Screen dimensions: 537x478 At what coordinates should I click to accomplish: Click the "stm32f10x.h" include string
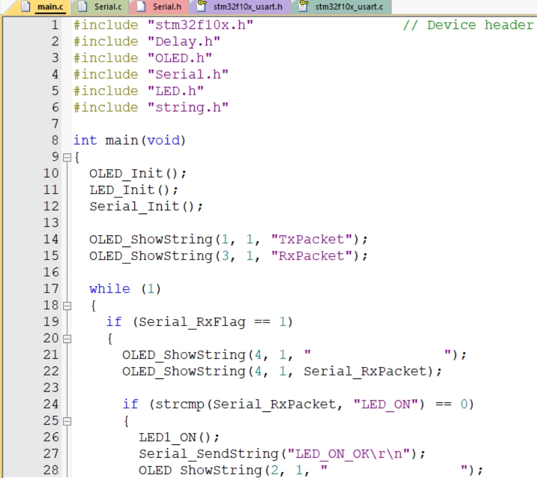point(200,25)
